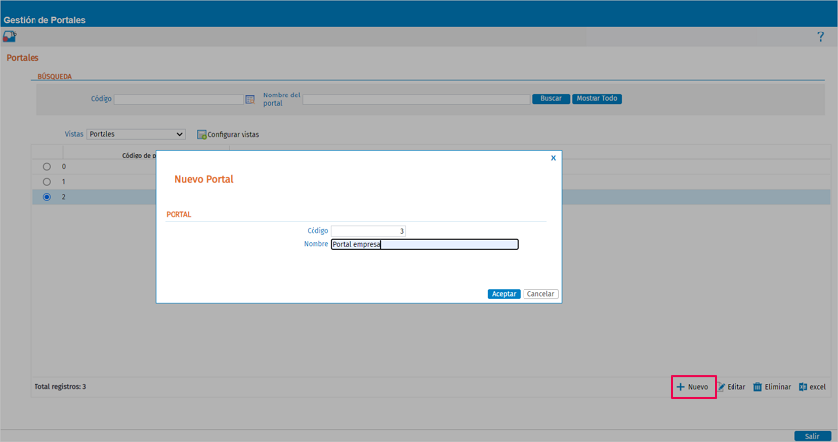Screen dimensions: 838x442
Task: Click Cancelar in the Nuevo Portal dialog
Action: tap(540, 294)
